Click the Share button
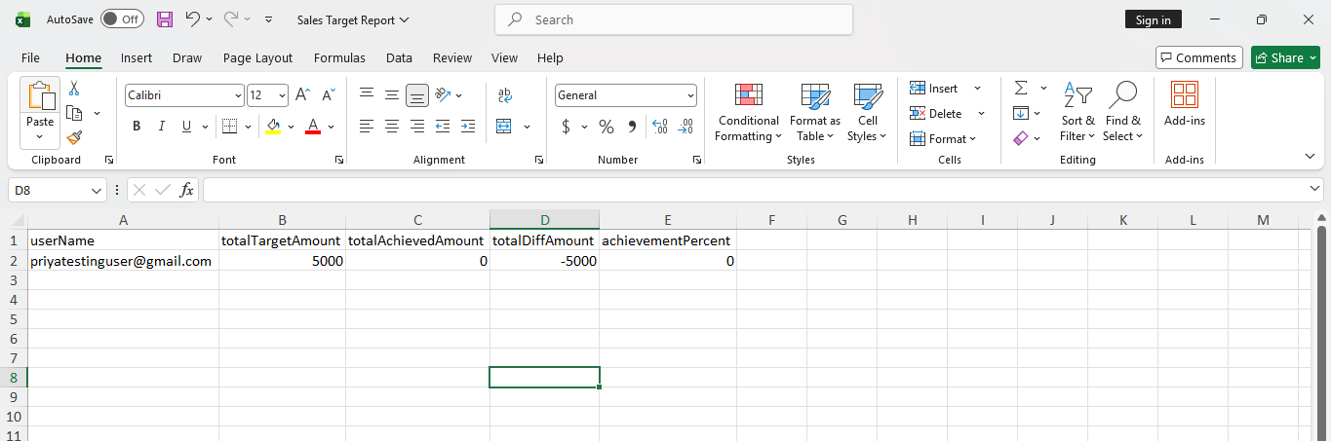 point(1285,57)
